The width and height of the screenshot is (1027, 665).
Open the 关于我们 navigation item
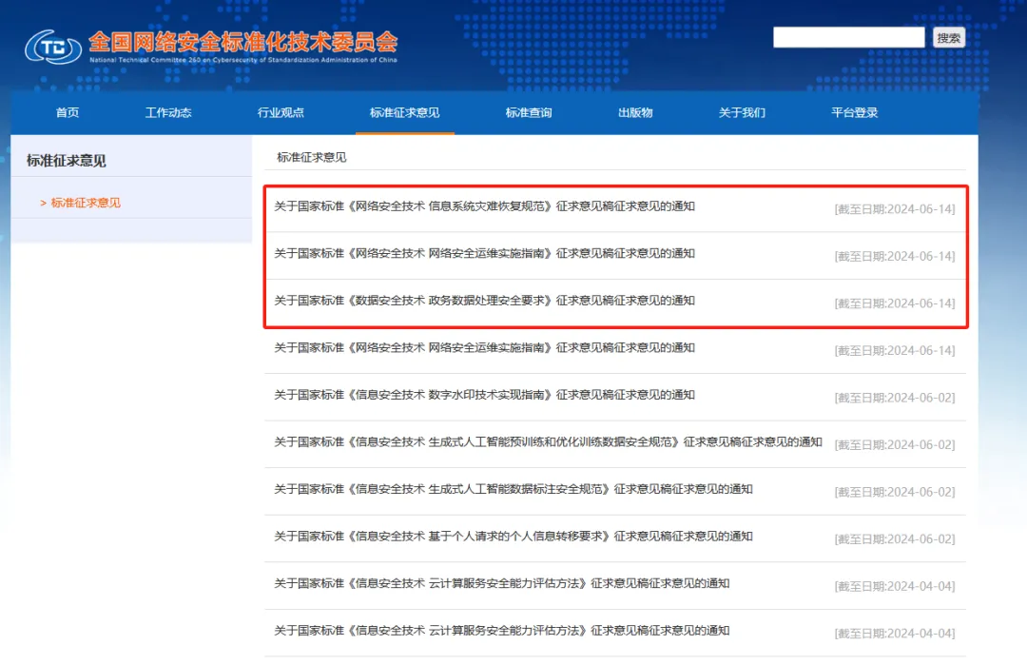742,113
